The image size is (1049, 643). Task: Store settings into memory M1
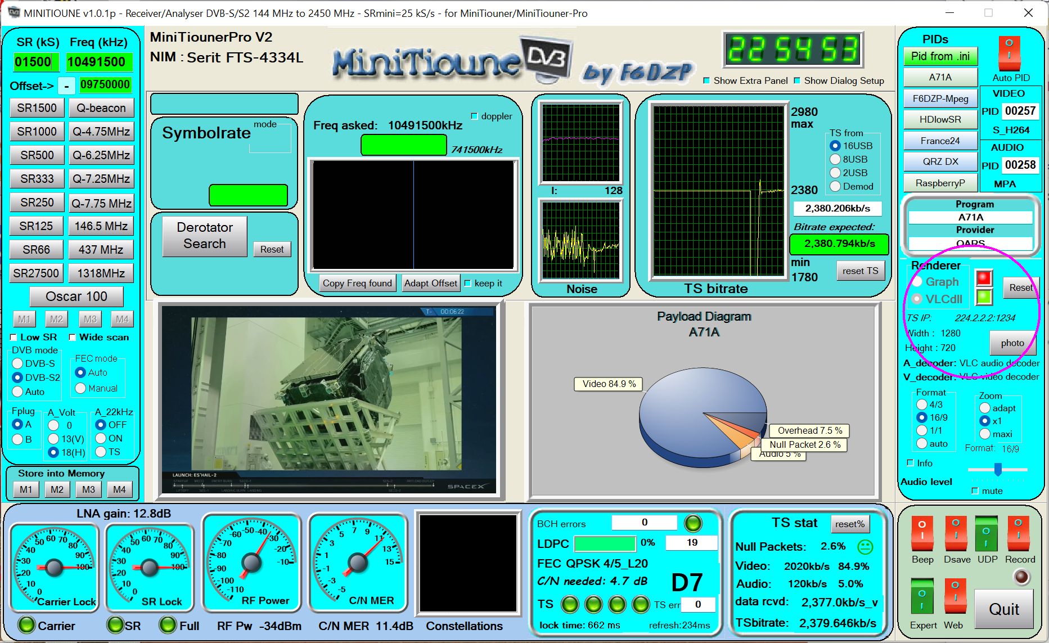(x=26, y=489)
